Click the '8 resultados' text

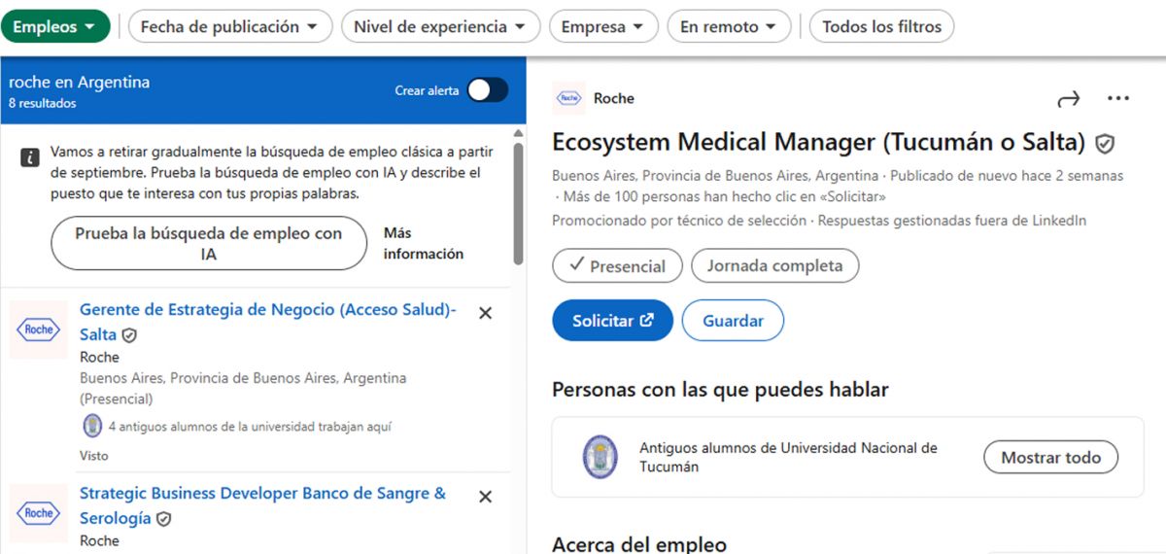tap(43, 103)
